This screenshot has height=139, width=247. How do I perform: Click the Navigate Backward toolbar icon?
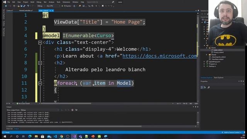(x=6, y=6)
